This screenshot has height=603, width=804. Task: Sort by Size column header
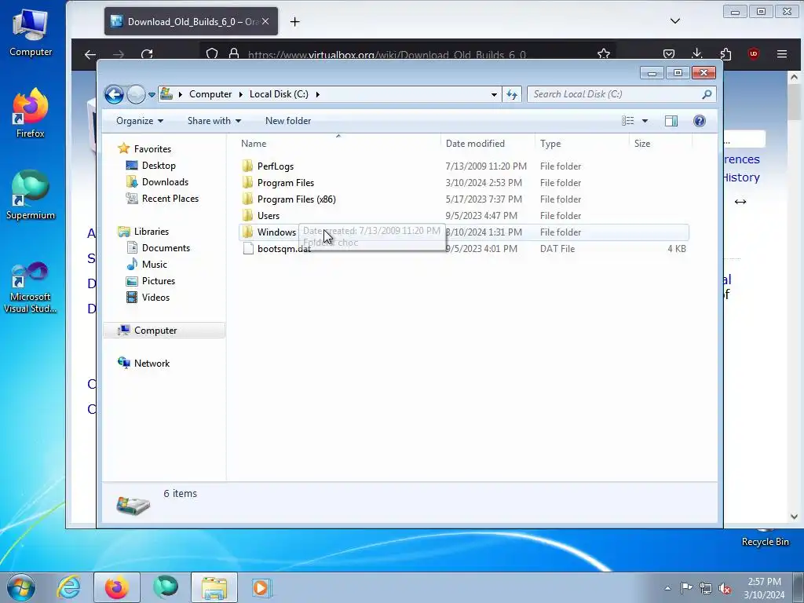click(660, 144)
